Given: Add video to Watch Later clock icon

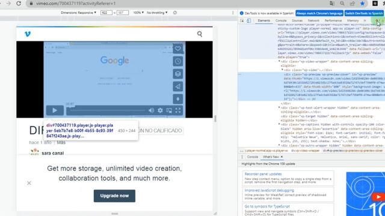Looking at the screenshot, I should 178,61.
